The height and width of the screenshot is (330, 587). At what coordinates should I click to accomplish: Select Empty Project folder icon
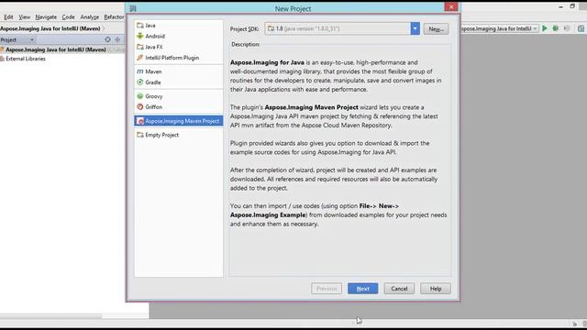140,135
